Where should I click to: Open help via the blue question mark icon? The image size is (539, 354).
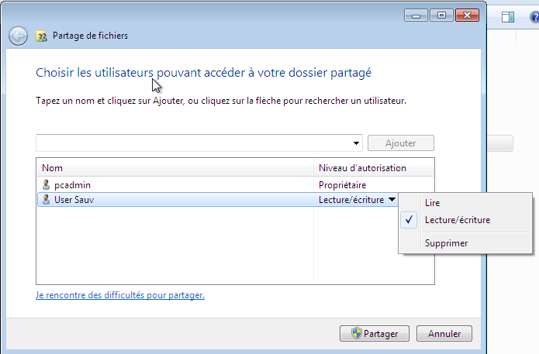pos(535,17)
